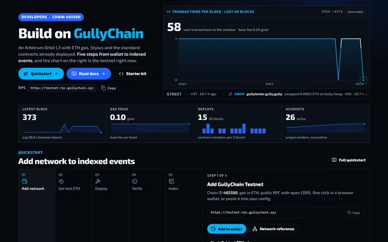Click the avg 98.8 s between blocks text
The image size is (388, 242).
pos(42,137)
